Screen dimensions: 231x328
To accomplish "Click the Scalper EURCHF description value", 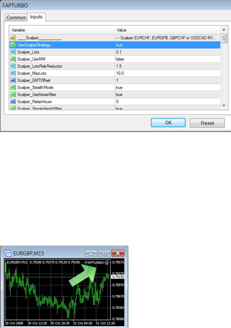I will pyautogui.click(x=166, y=38).
